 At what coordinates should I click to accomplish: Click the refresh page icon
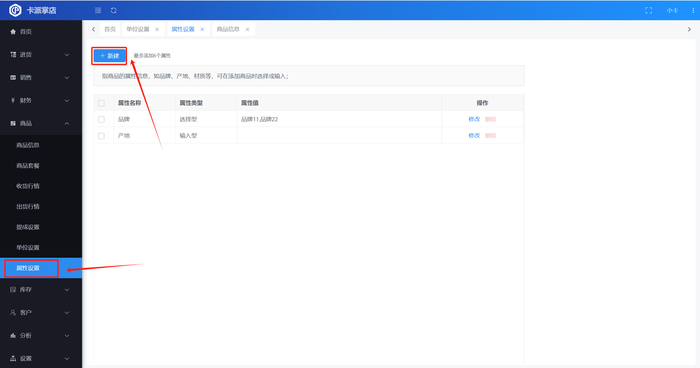click(x=114, y=10)
